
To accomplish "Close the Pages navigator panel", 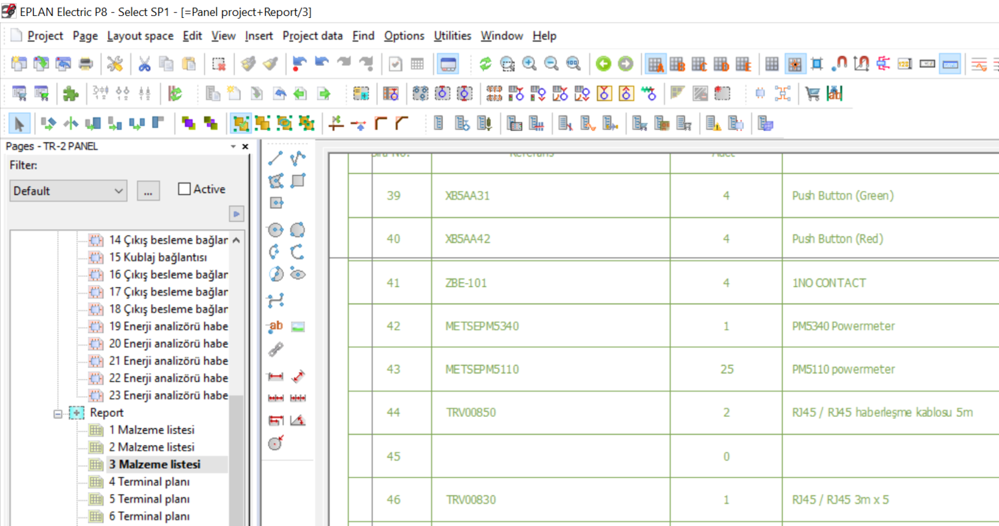I will [245, 146].
